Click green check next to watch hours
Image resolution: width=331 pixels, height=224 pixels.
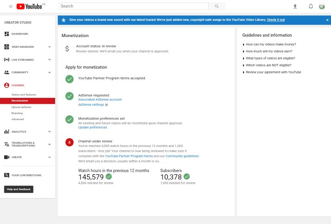pyautogui.click(x=109, y=176)
